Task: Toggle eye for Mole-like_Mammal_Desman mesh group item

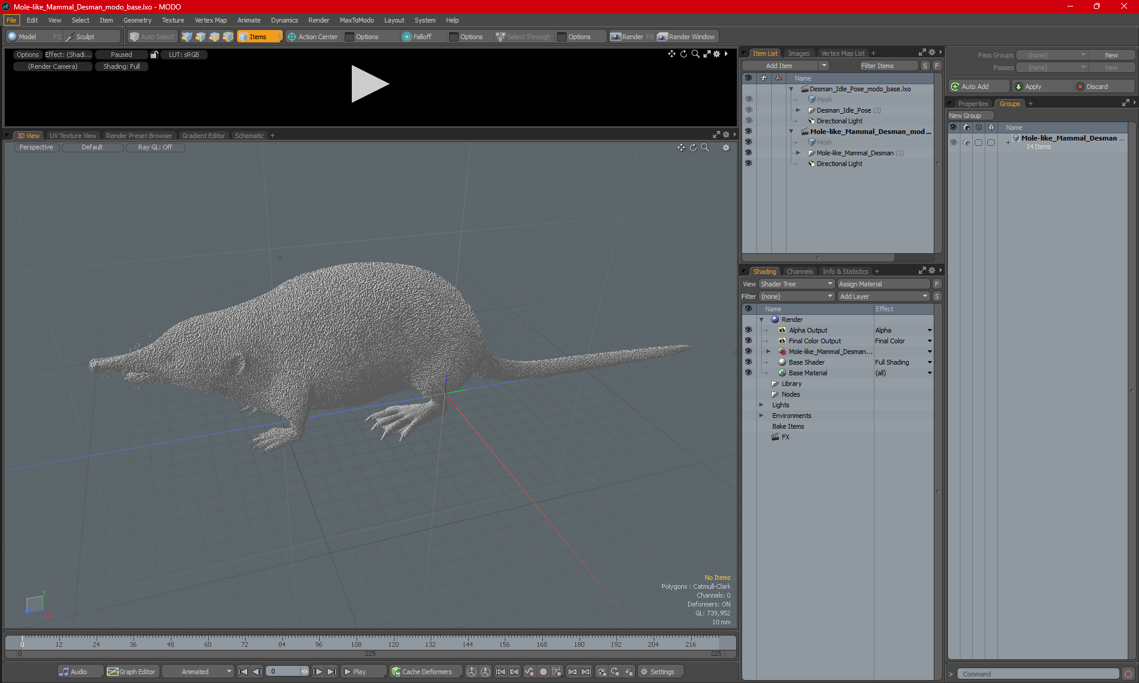Action: point(748,153)
